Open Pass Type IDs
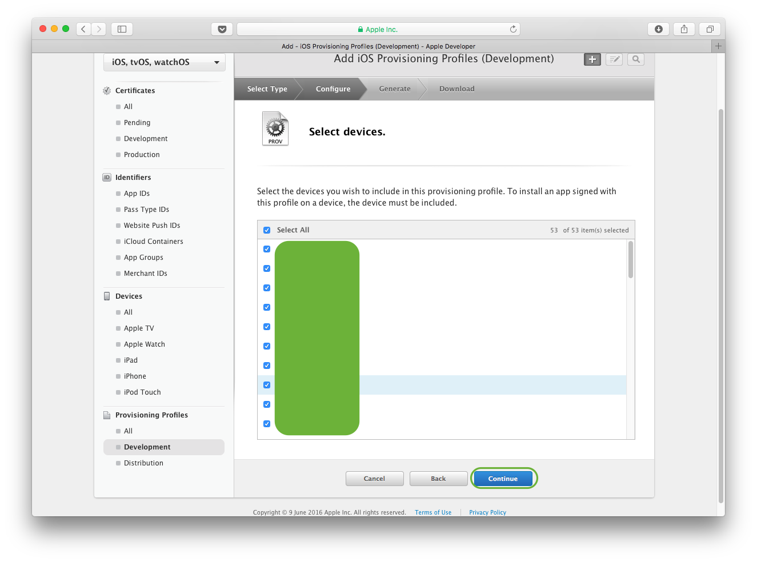Screen dimensions: 757x562 coord(146,209)
